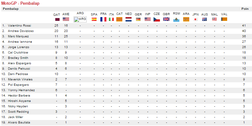Select the San Marino flag under RSM
Screen dimensions: 252x126
point(176,20)
